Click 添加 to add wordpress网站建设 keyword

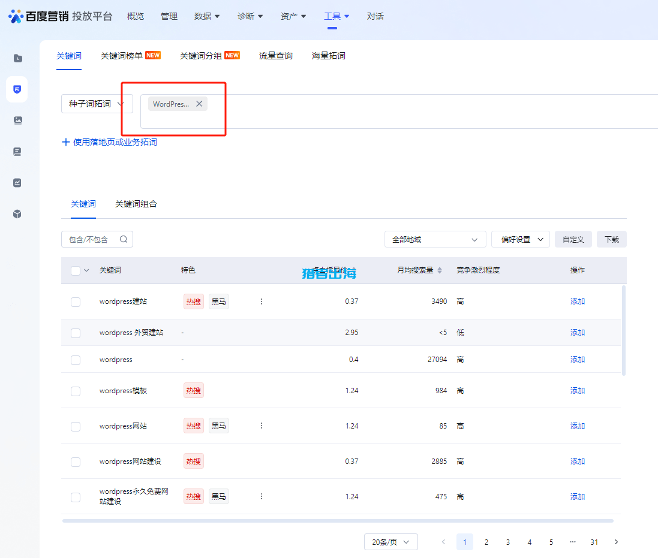click(x=576, y=461)
